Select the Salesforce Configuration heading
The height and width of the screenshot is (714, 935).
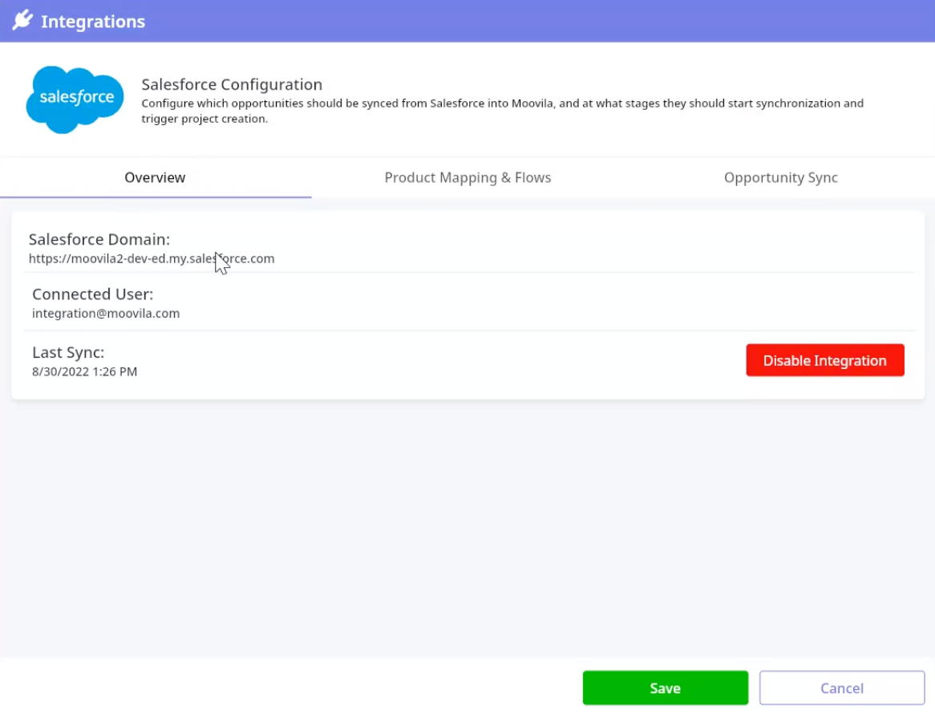click(x=232, y=84)
